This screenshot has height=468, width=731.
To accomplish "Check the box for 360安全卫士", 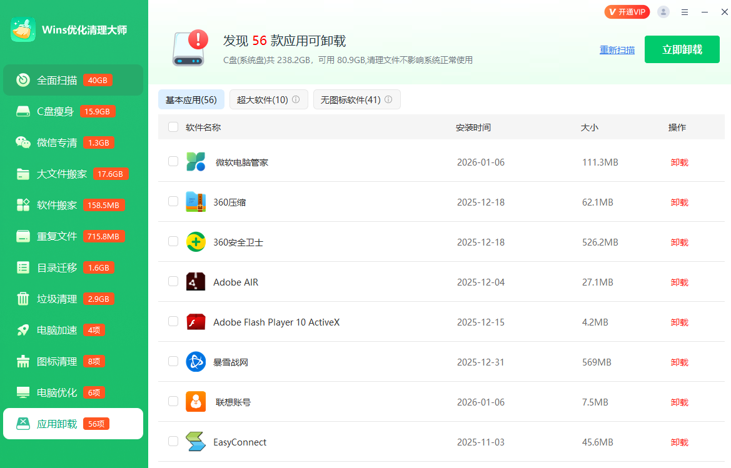I will click(173, 241).
